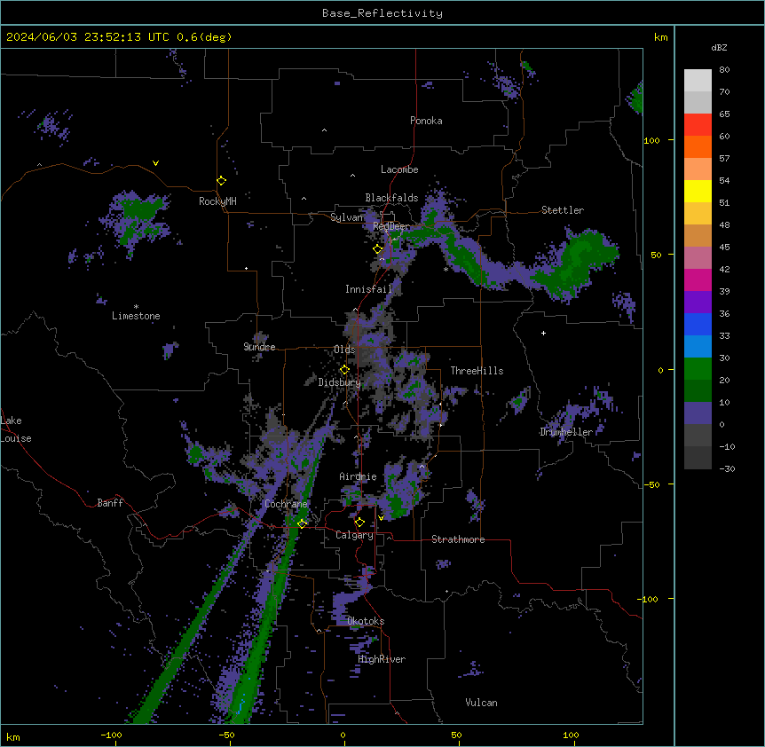This screenshot has height=747, width=765.
Task: Click the Ponoka city label
Action: point(426,121)
